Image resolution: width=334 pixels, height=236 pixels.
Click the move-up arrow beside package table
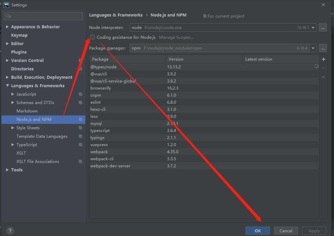pyautogui.click(x=323, y=77)
